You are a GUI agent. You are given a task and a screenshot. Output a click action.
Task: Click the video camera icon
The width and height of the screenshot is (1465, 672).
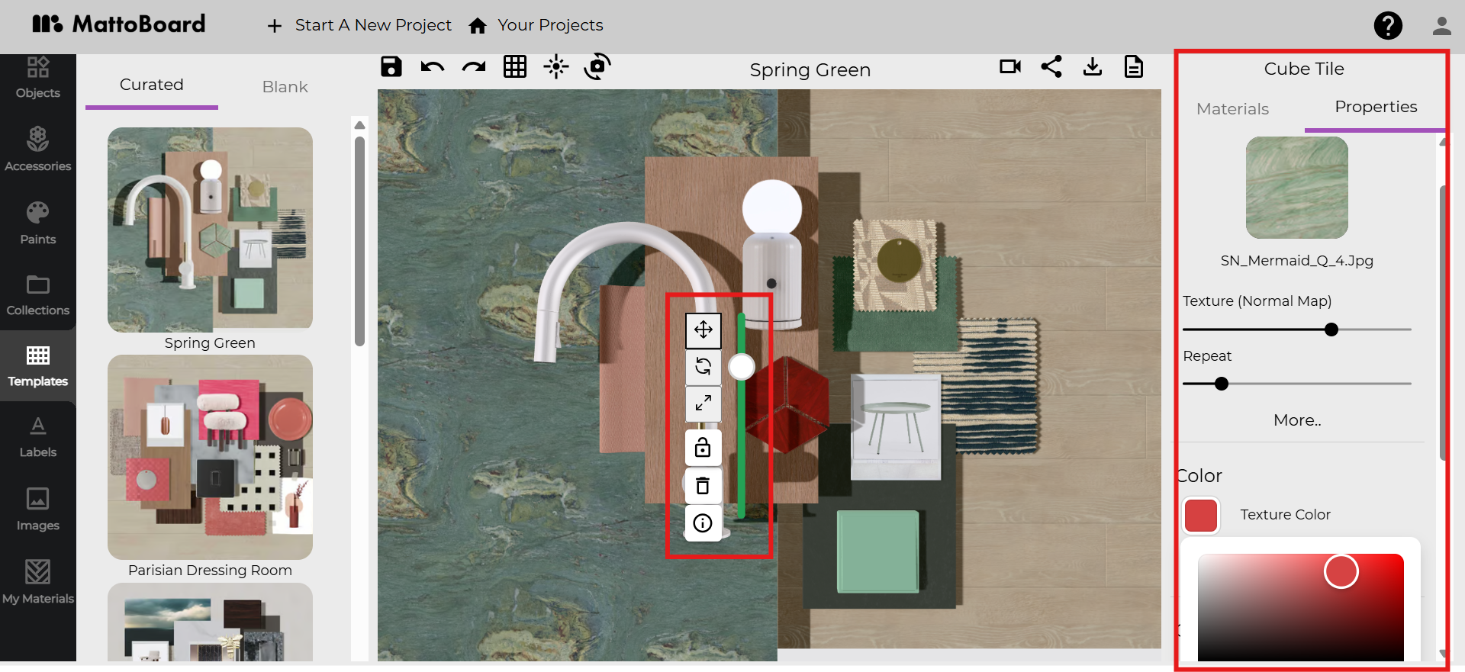(x=1010, y=67)
